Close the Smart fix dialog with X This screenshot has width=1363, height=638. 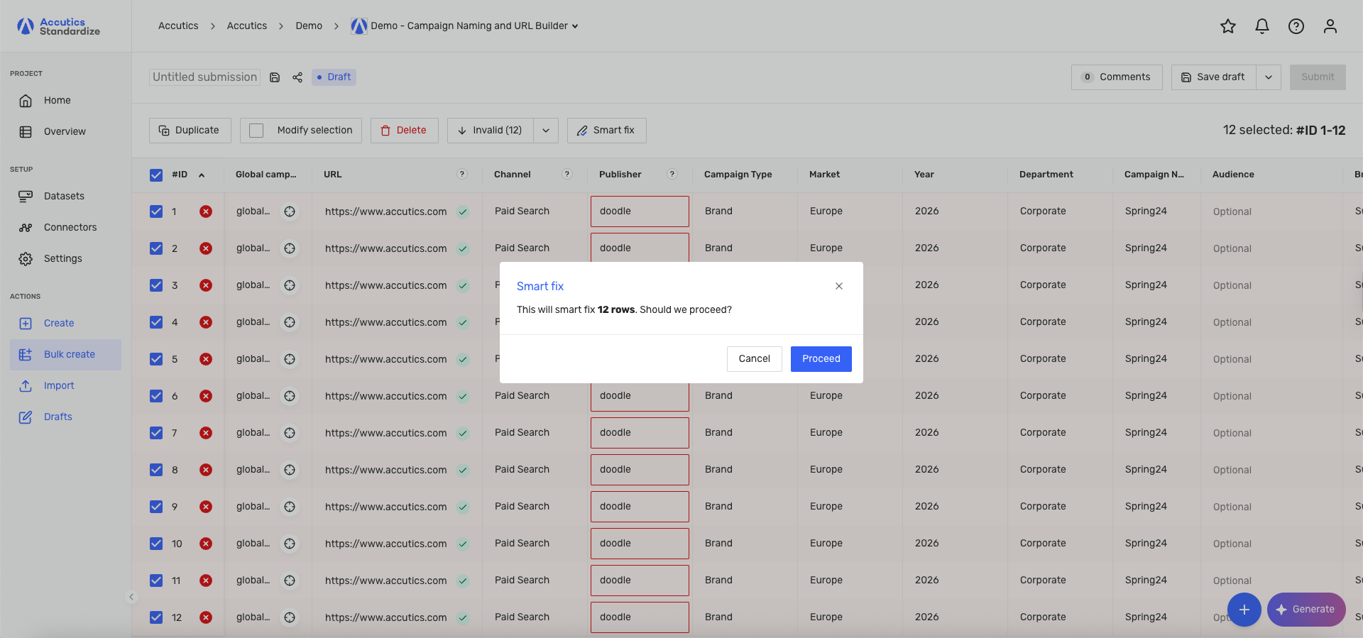click(x=839, y=286)
